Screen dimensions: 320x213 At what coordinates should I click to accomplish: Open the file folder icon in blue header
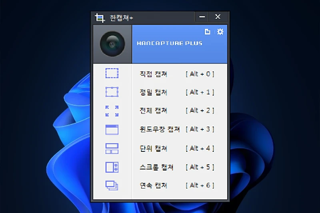207,32
